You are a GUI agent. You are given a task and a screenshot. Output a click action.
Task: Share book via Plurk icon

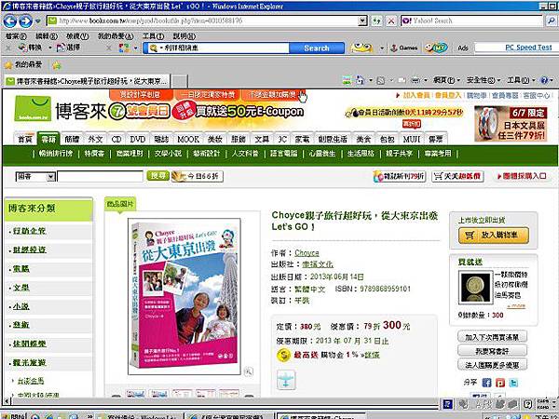coord(500,383)
